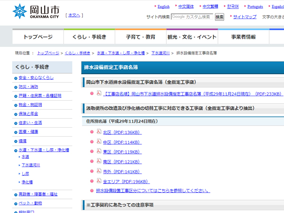Open the サイトマップ link
284x213 pixels.
[x=245, y=17]
